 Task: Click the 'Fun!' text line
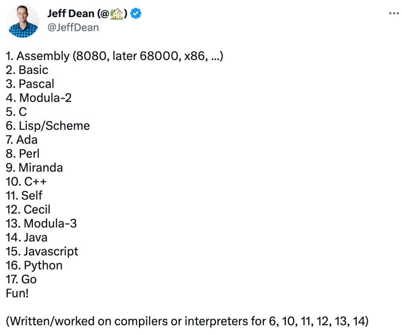pyautogui.click(x=15, y=293)
